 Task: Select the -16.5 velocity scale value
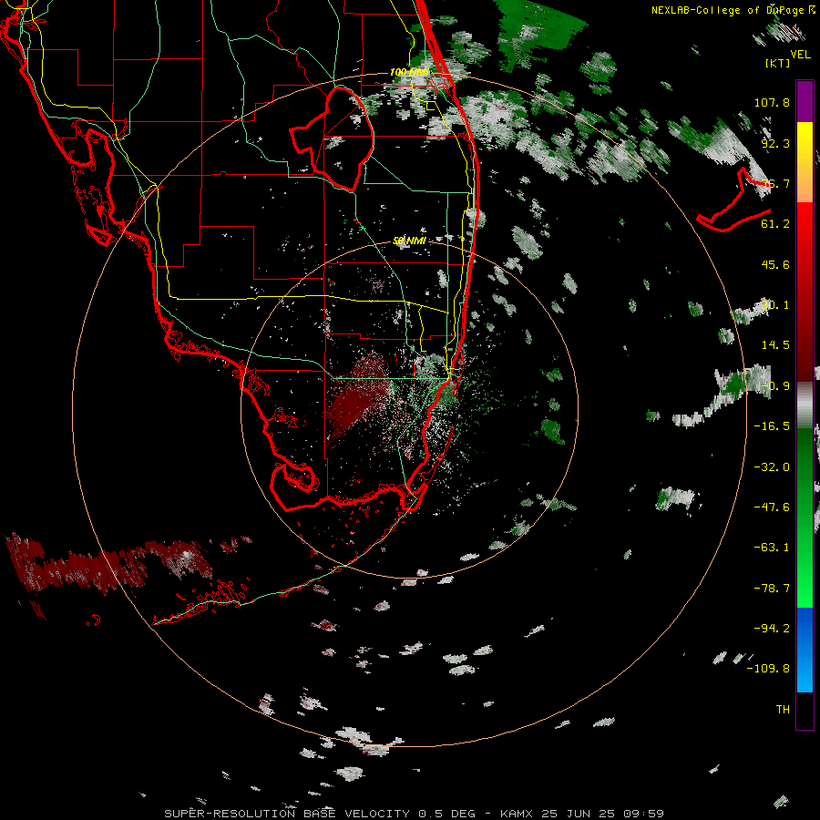[772, 426]
